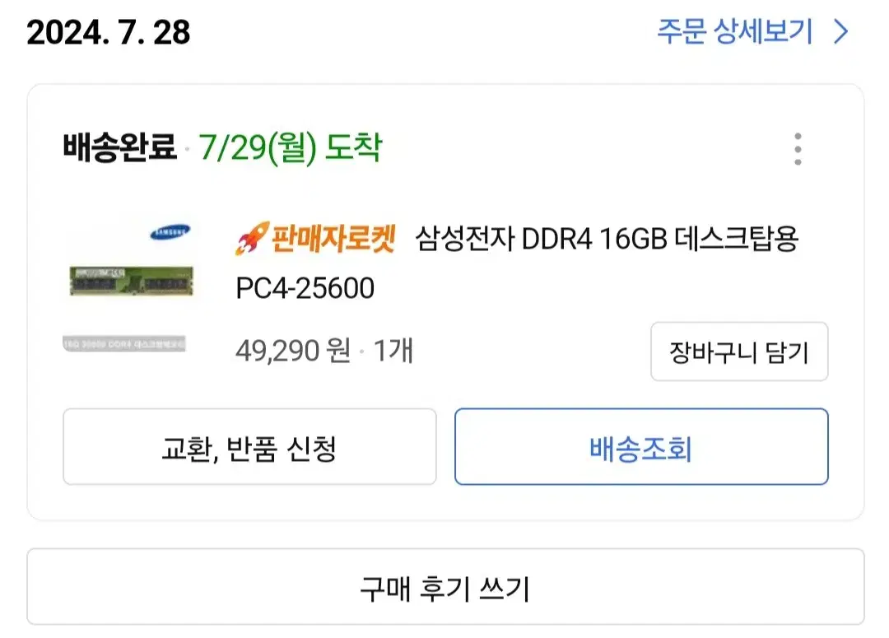Tap the 배송완료 delivery status label

pos(119,147)
